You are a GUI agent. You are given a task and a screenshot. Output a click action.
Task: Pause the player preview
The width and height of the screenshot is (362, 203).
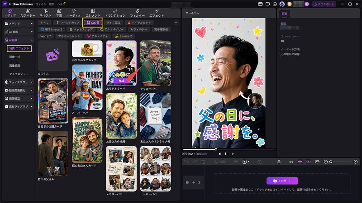226,154
